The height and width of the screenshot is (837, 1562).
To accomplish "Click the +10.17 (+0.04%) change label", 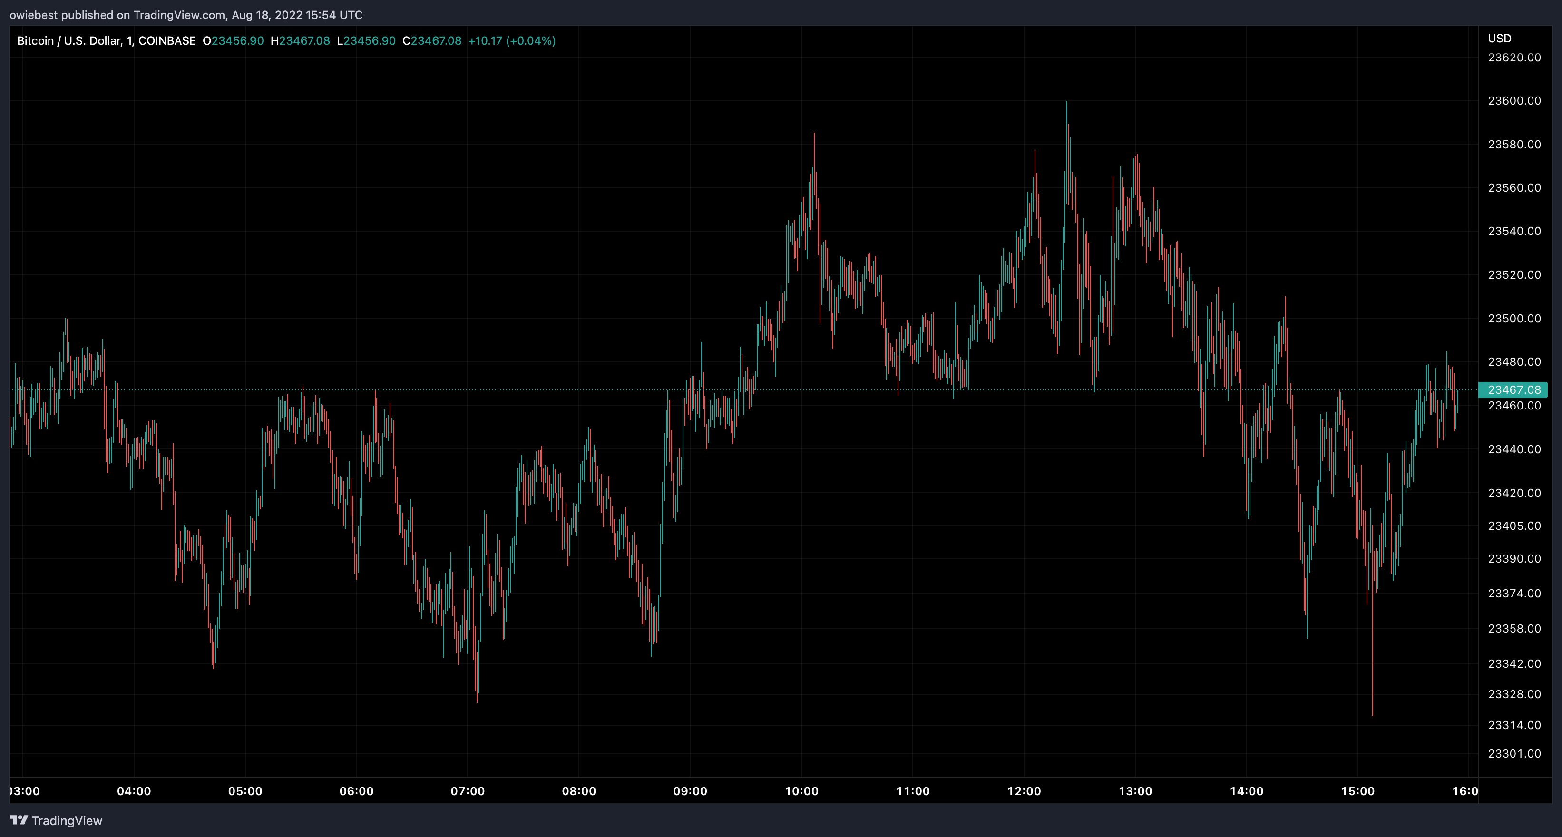I will click(512, 40).
